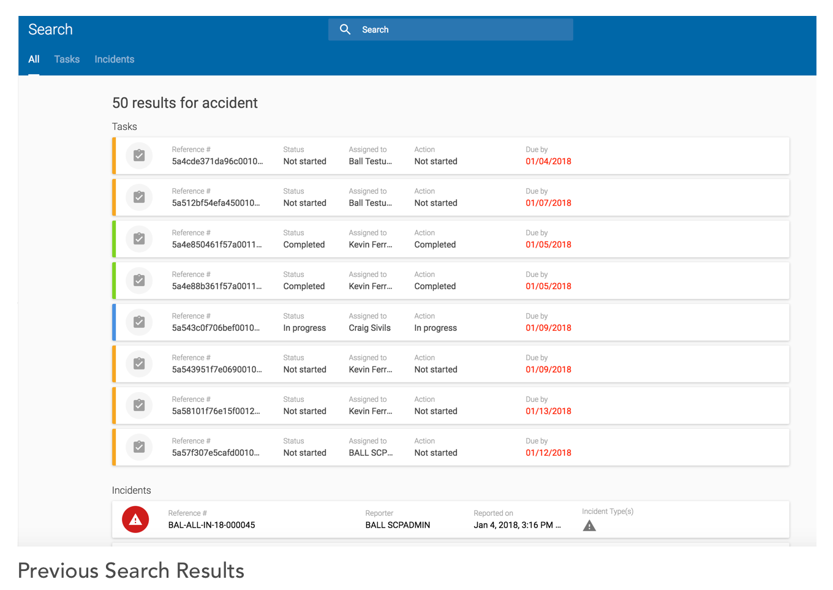Click task icon for reference 5a58101f76e15f0012
This screenshot has height=590, width=833.
coord(139,406)
